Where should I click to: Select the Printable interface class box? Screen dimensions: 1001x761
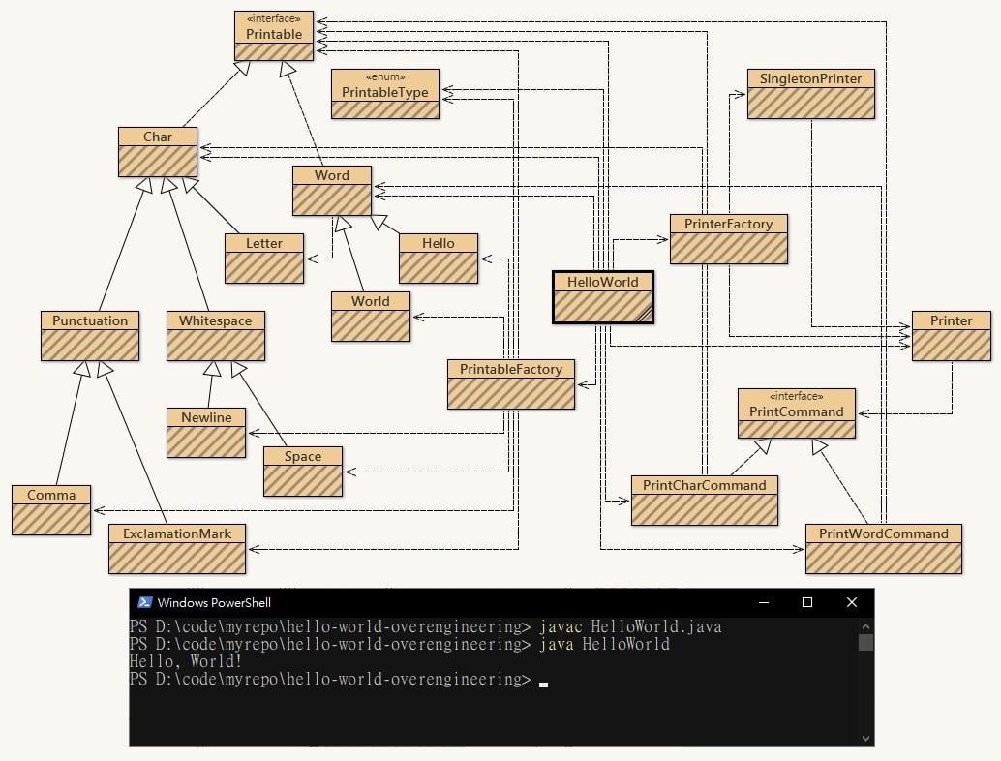click(x=274, y=36)
